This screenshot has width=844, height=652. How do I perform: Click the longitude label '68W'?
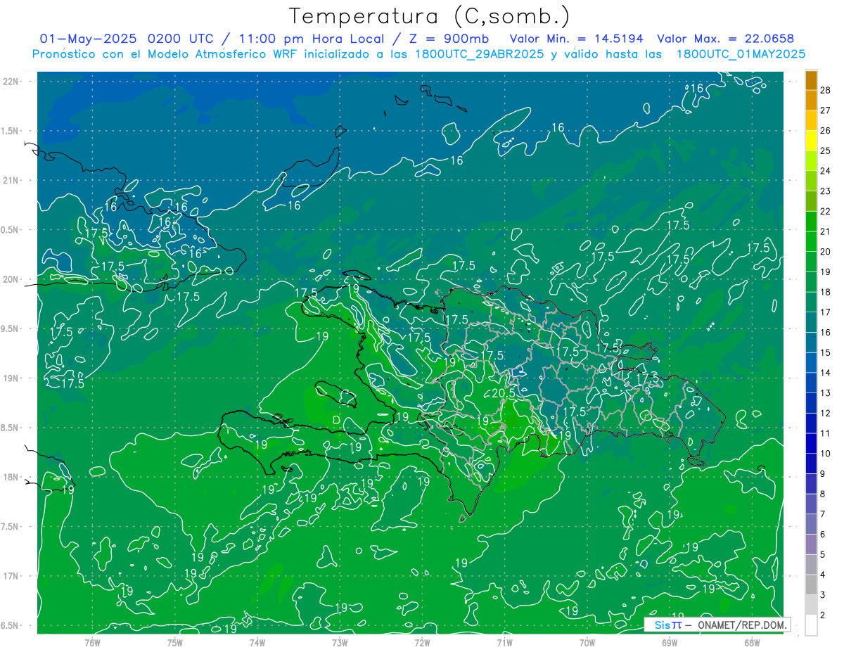pyautogui.click(x=752, y=642)
